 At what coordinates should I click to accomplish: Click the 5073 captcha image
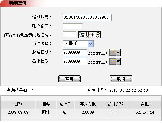click(x=89, y=35)
